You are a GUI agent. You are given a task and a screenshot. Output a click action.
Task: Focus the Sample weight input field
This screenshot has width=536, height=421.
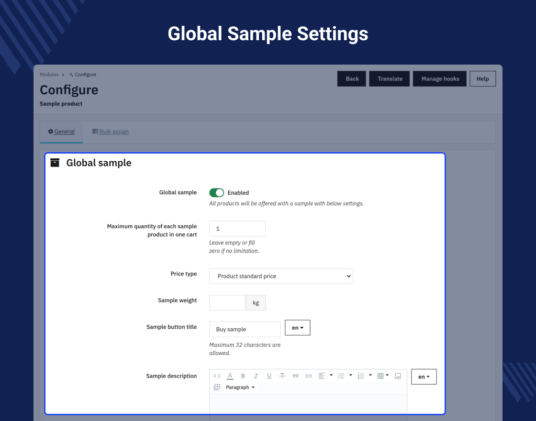pos(227,303)
